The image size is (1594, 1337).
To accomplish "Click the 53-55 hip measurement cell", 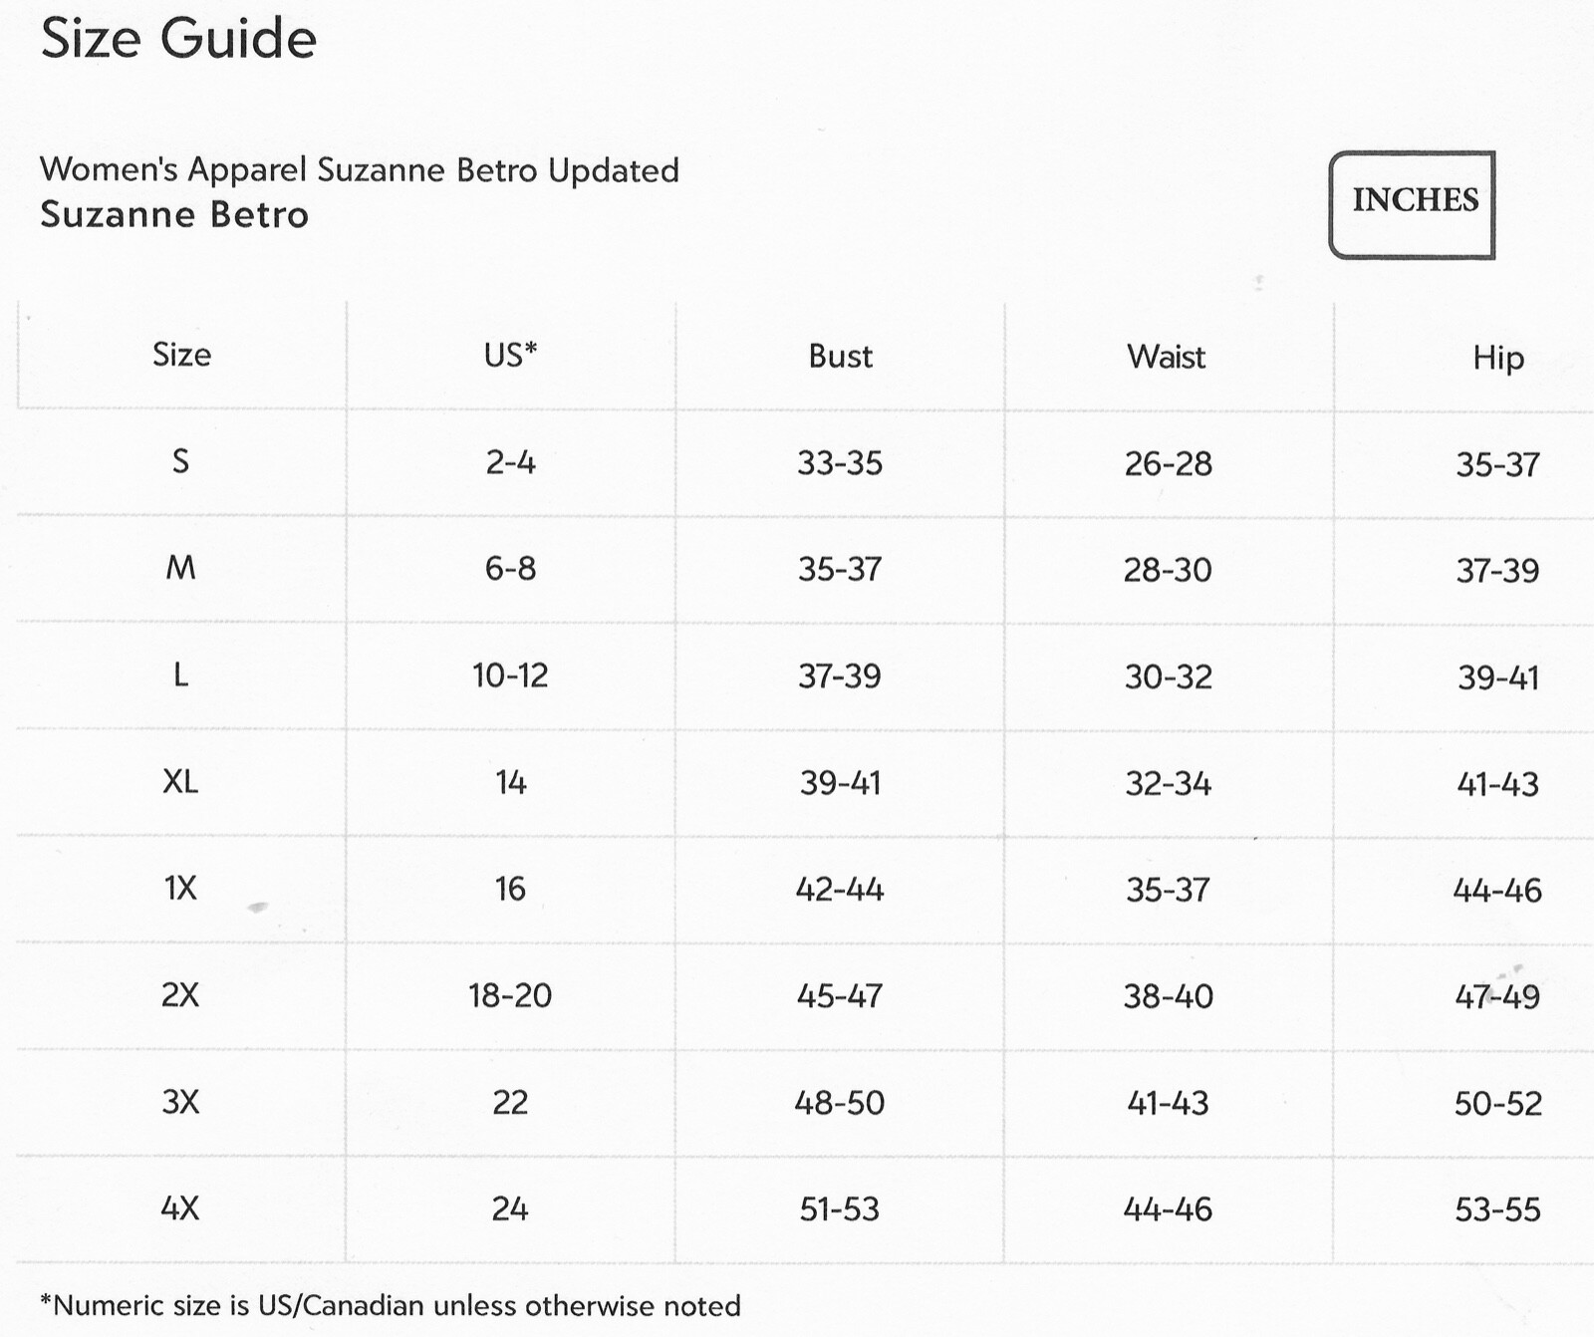I will tap(1497, 1209).
